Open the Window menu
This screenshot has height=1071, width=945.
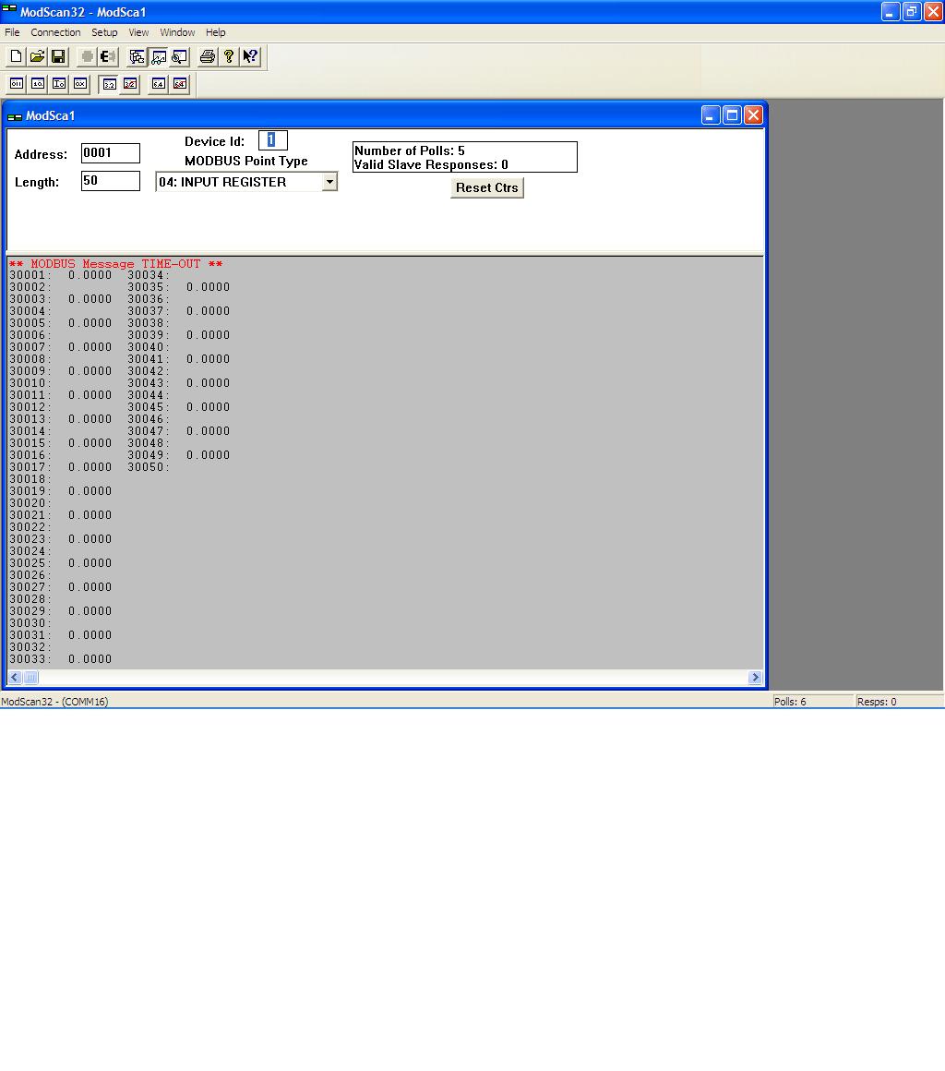[x=177, y=32]
